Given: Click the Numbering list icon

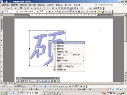Looking at the screenshot, I should (x=87, y=12).
